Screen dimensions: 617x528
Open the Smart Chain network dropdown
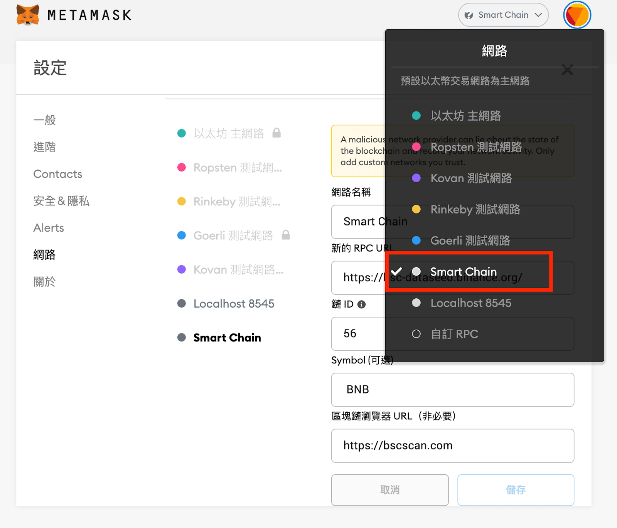pos(503,15)
